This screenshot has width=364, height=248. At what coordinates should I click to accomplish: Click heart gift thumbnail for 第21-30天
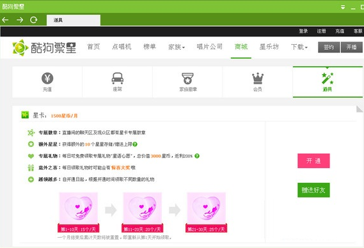[207, 208]
